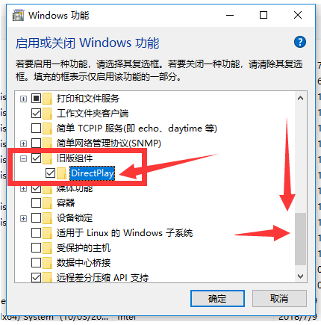Expand the 设备锁定 node
The image size is (321, 325).
click(23, 218)
